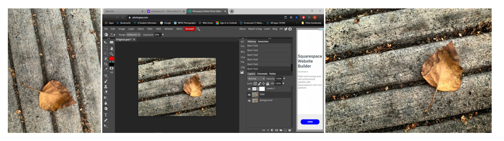This screenshot has height=141, width=504.
Task: Toggle Quick Mask mode icon
Action: point(111,68)
